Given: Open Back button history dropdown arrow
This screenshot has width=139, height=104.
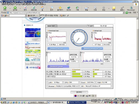Looking at the screenshot, I should (10, 9).
